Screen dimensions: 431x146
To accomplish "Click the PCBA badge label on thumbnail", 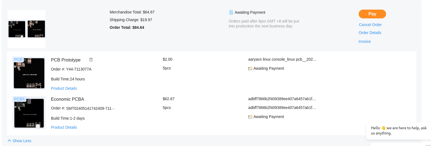I will pos(19,99).
